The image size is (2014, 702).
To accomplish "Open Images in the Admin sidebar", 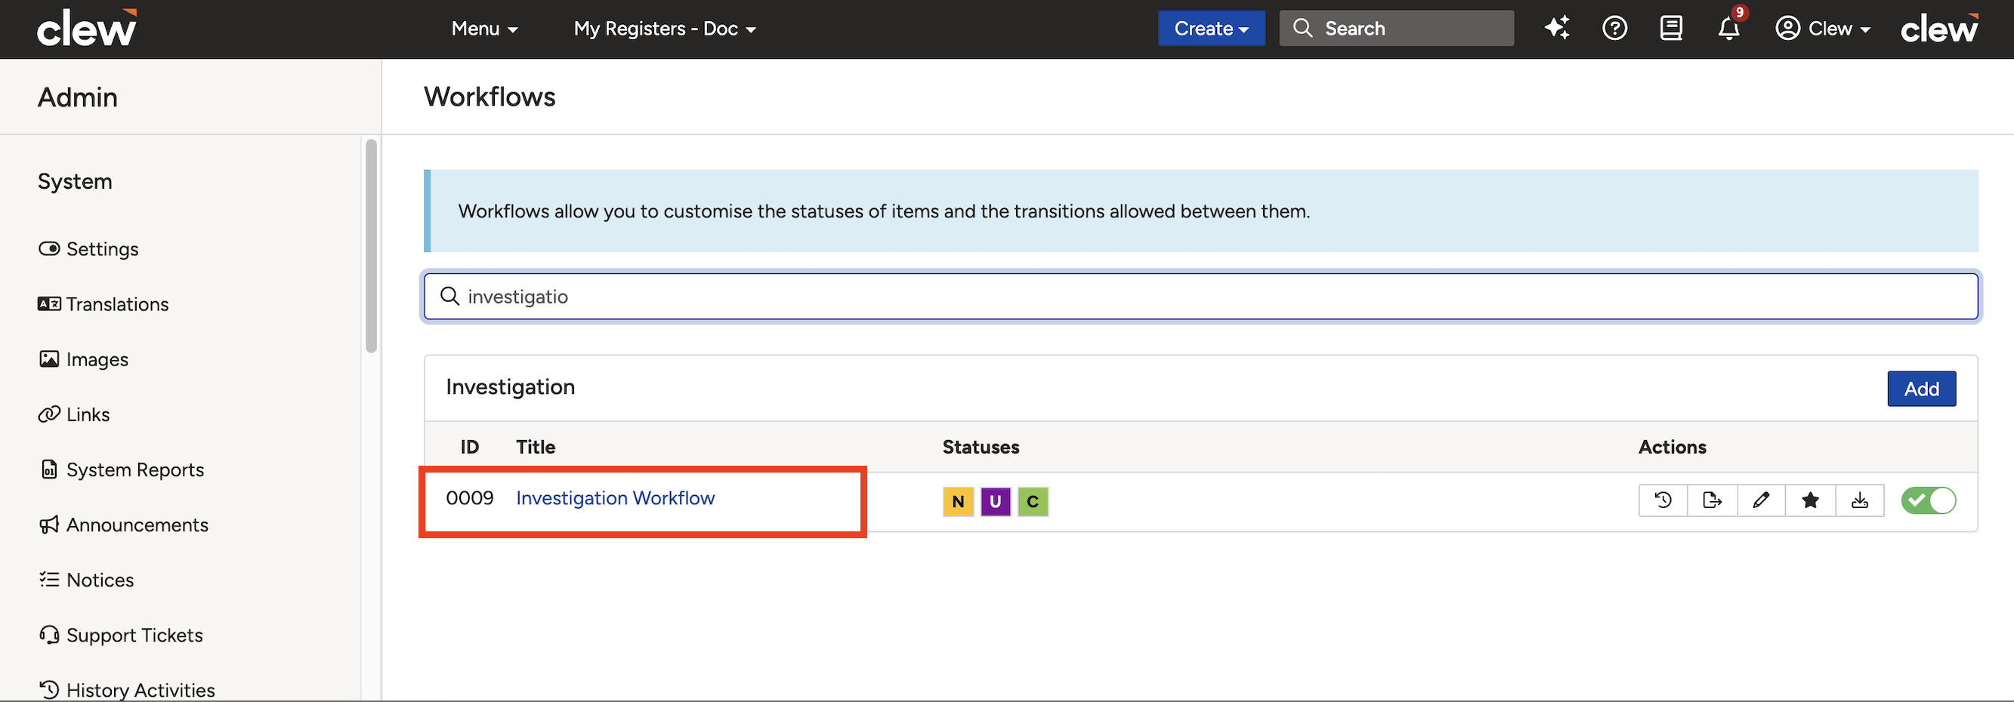I will (x=84, y=359).
